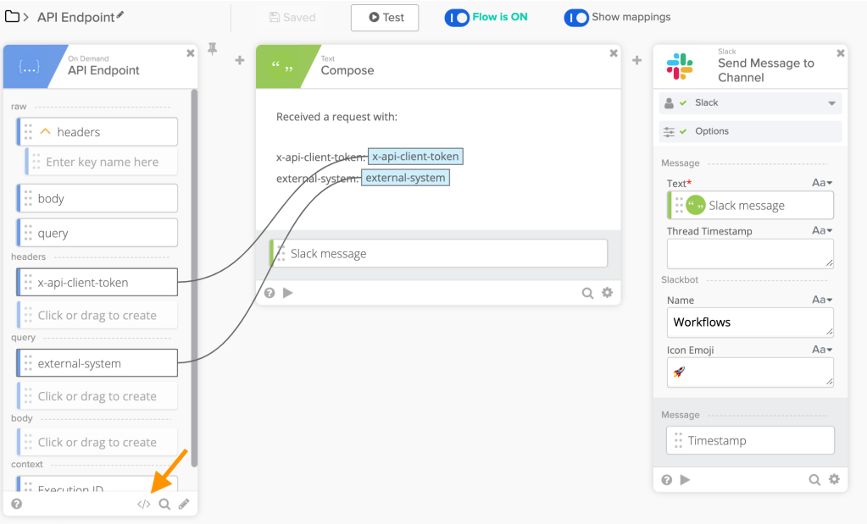Select the rocket emoji in Icon Emoji field
The image size is (867, 524).
[681, 372]
